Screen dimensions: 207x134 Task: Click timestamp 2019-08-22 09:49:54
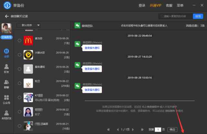[x=140, y=36]
